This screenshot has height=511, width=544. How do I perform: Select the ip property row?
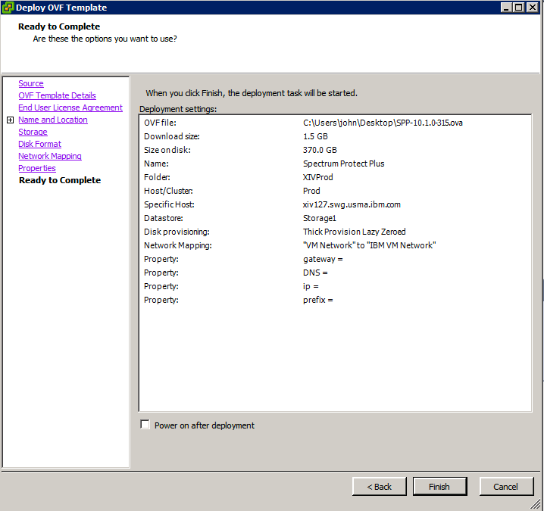335,286
